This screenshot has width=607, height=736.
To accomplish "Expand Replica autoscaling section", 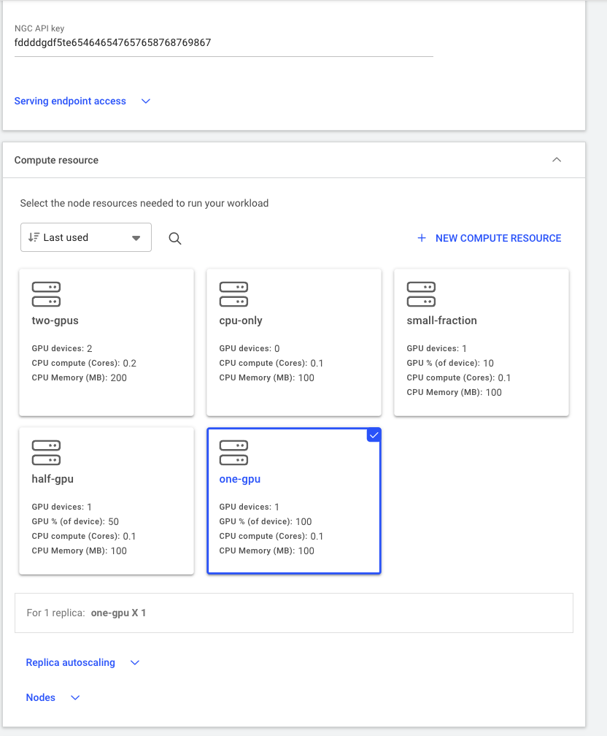I will (82, 662).
